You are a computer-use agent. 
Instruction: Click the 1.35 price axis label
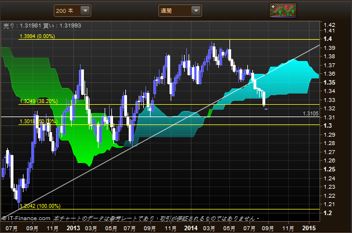[329, 82]
